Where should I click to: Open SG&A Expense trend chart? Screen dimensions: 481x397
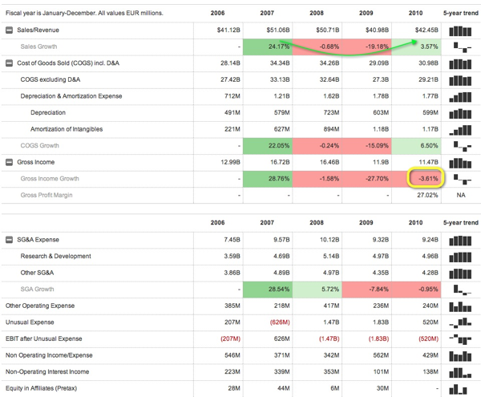(x=460, y=241)
